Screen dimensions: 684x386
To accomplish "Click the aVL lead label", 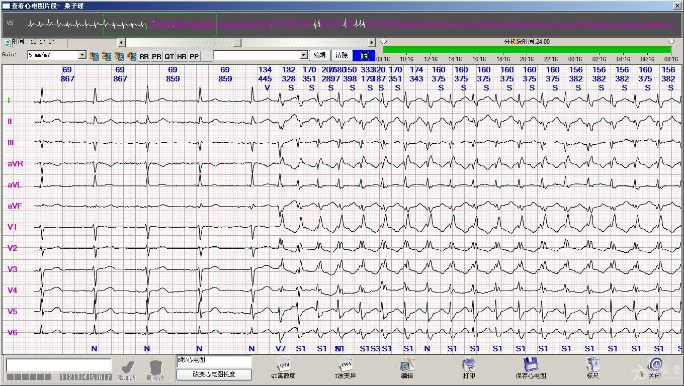I will pos(15,184).
